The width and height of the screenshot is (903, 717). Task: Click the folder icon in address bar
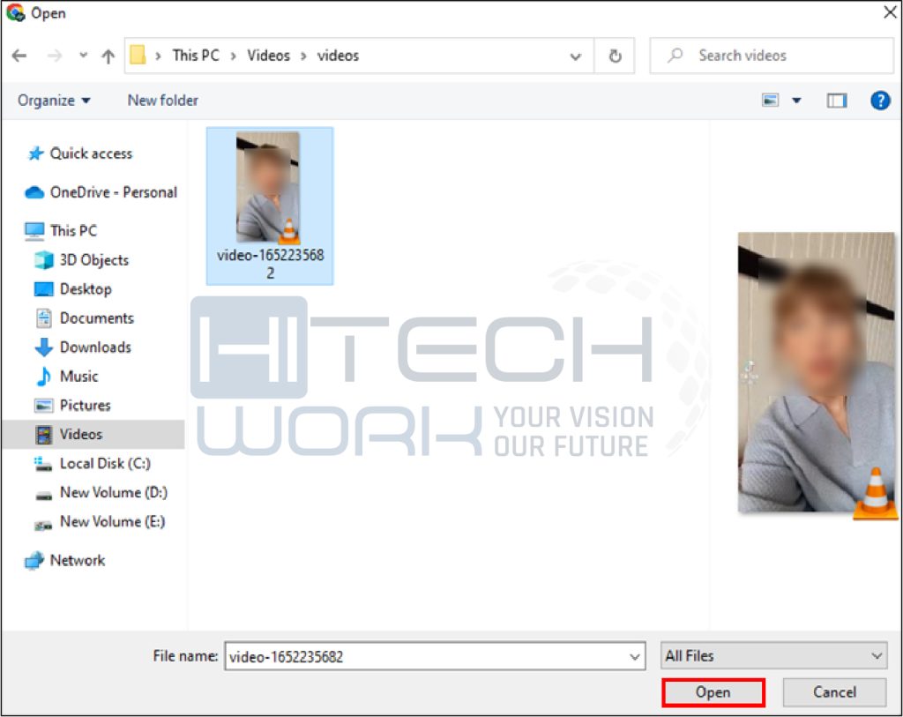click(x=138, y=56)
